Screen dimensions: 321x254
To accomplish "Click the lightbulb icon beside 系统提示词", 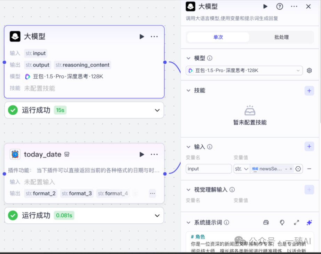I will (x=282, y=222).
